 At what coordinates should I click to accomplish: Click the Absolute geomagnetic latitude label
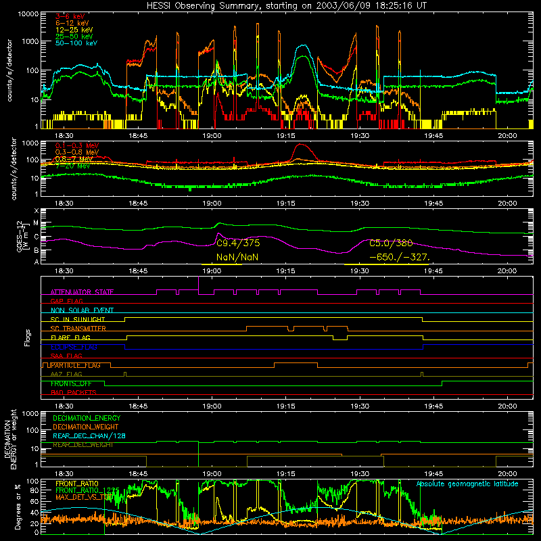[467, 484]
